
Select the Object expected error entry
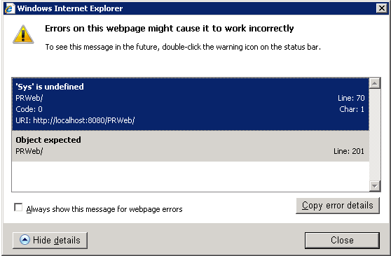tap(191, 146)
